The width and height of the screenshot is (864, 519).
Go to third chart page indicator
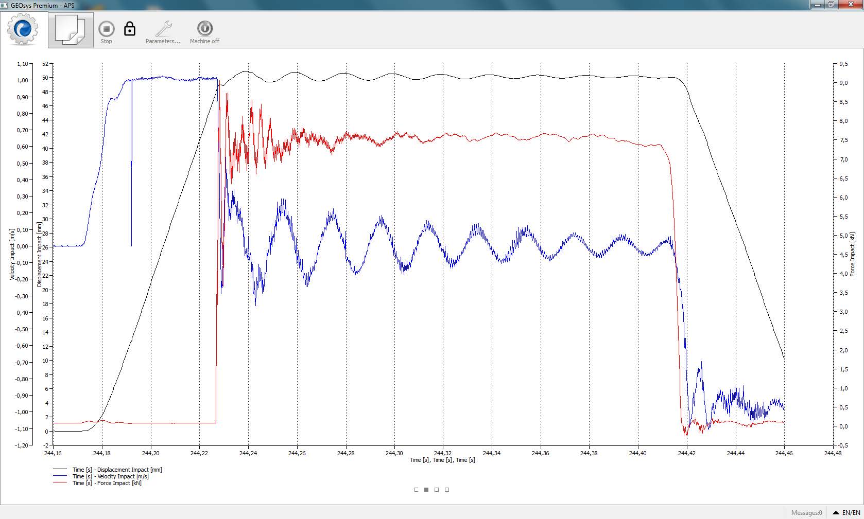point(437,490)
